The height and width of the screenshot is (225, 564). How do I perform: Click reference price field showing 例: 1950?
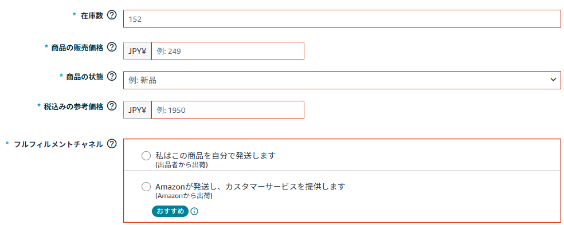pos(228,110)
